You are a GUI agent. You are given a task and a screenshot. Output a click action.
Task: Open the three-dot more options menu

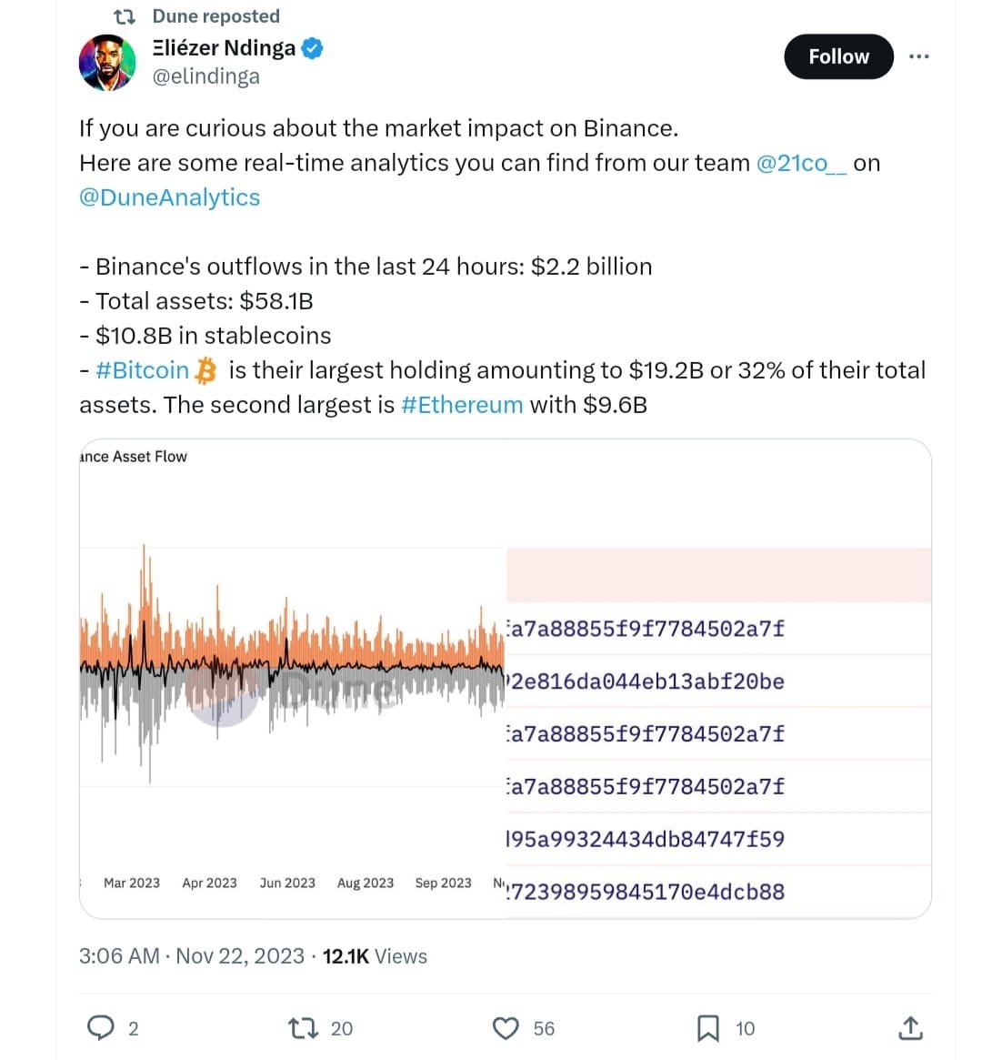[918, 56]
